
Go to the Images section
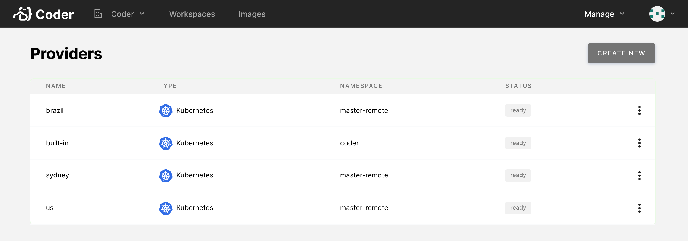[252, 14]
